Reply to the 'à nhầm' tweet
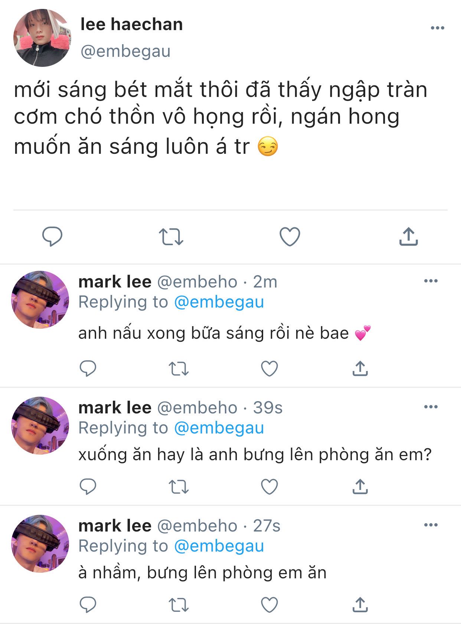This screenshot has width=461, height=624. [x=88, y=605]
